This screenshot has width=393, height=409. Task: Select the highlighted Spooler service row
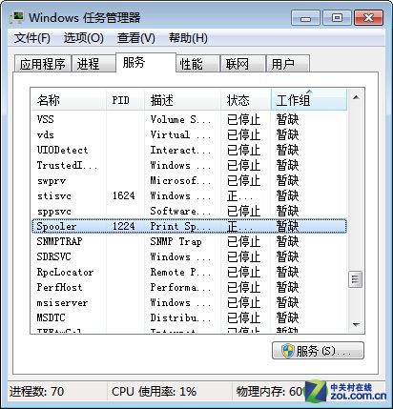click(x=189, y=226)
